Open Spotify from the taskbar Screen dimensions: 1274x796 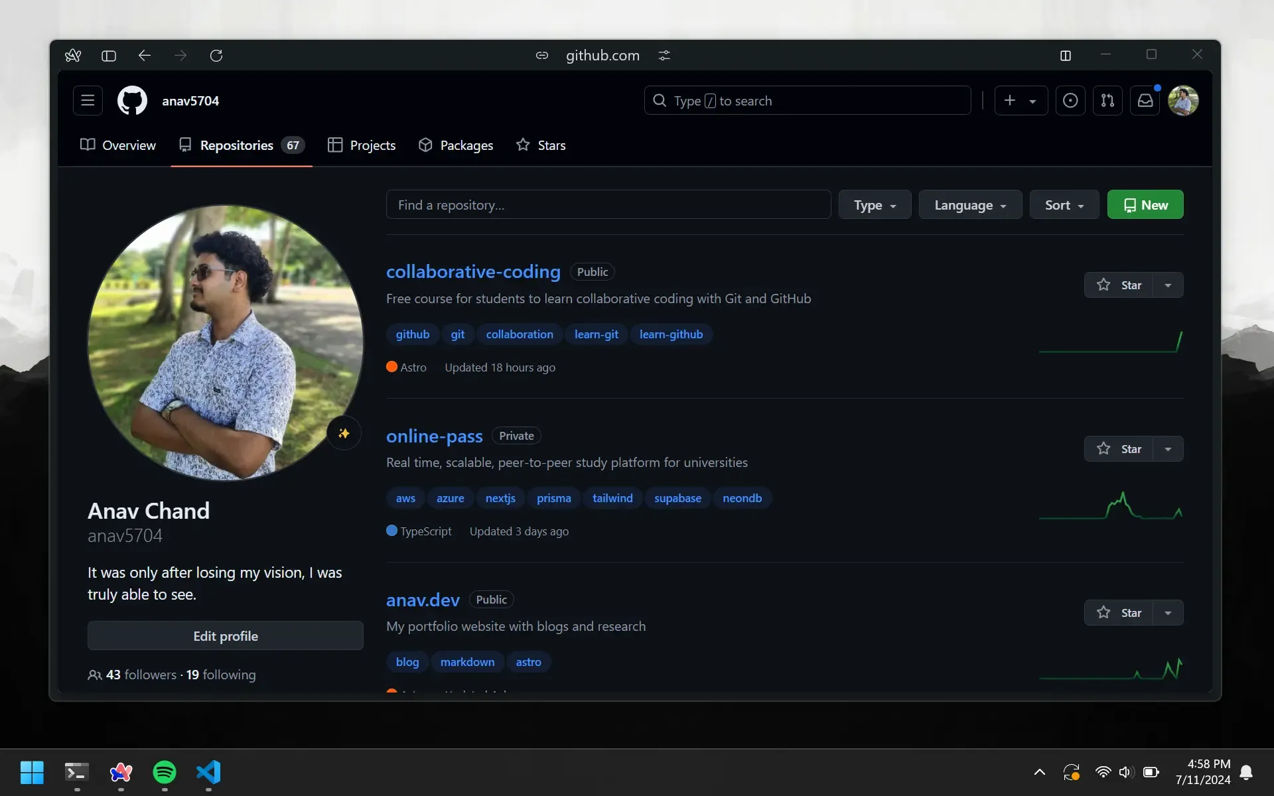tap(165, 772)
